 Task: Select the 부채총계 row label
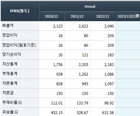coord(10,74)
